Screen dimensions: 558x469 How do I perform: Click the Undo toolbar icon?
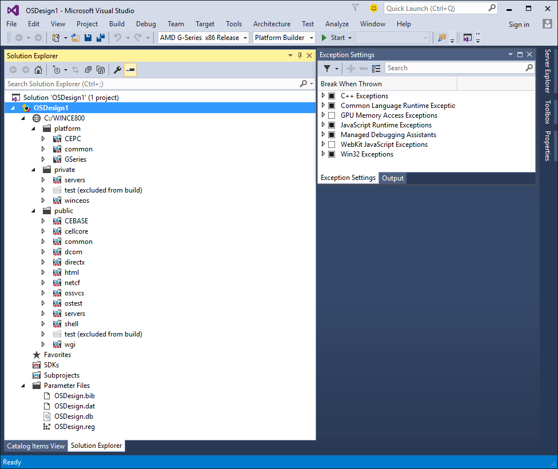118,38
